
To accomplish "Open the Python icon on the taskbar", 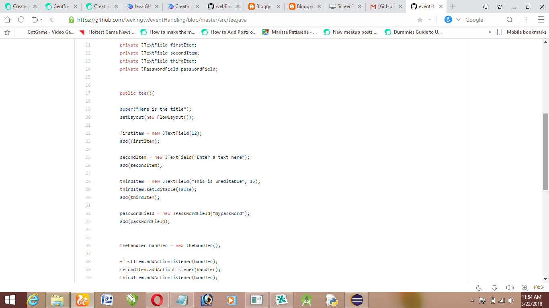I will point(332,300).
